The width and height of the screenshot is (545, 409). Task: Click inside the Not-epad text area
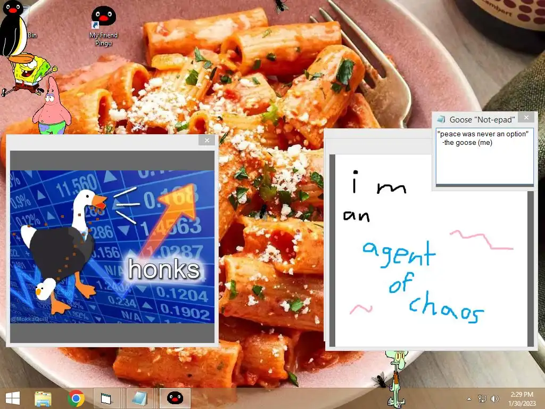[484, 157]
